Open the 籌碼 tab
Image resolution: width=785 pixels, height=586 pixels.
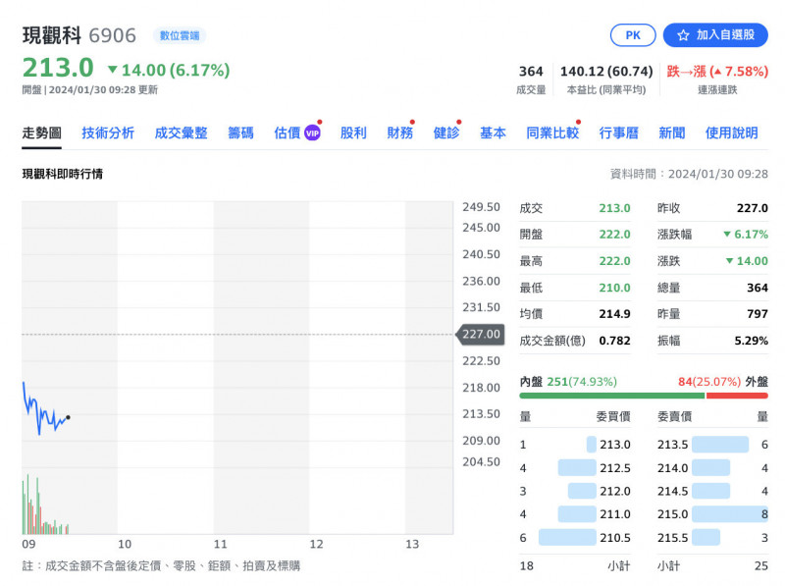(x=240, y=133)
